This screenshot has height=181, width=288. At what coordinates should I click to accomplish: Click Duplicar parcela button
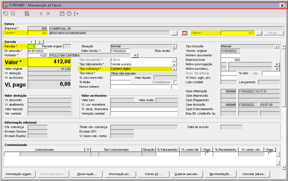[187, 174]
